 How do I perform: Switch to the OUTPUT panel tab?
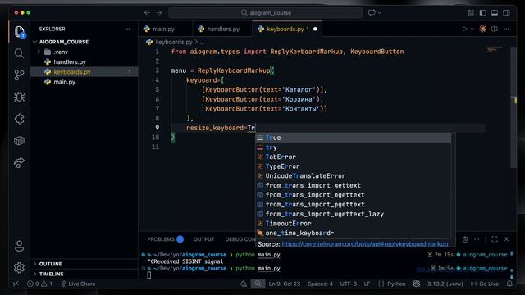click(x=203, y=239)
